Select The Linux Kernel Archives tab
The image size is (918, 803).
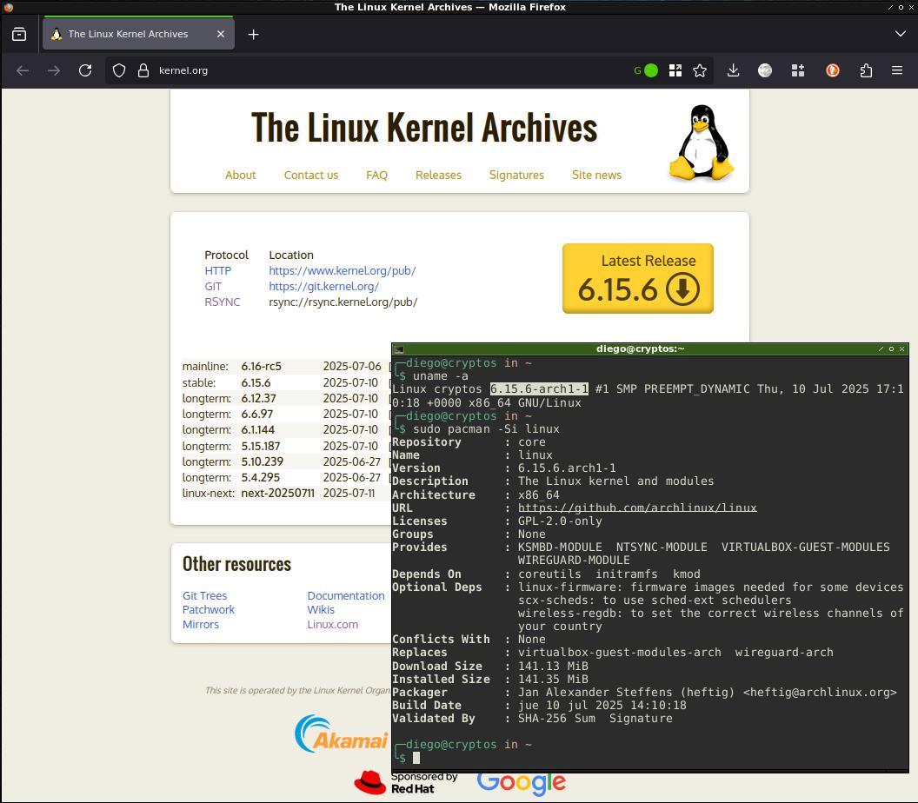(x=138, y=34)
